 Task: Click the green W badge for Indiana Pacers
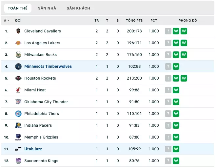176,125
